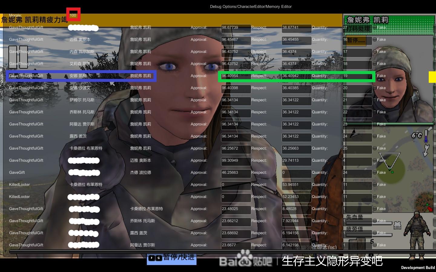The image size is (436, 272).
Task: Click the name 萨姆尔 托马斯
Action: 82,100
